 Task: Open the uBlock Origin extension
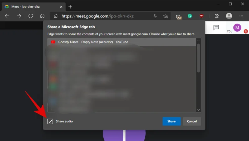[201, 16]
